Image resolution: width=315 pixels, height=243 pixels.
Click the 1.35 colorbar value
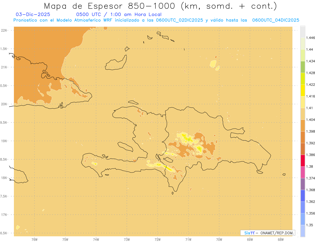pyautogui.click(x=310, y=225)
